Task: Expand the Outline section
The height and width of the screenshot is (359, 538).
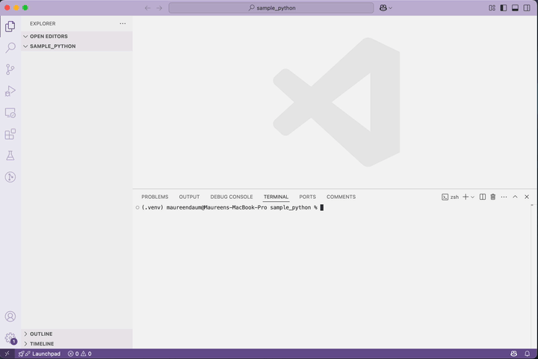Action: (77, 334)
